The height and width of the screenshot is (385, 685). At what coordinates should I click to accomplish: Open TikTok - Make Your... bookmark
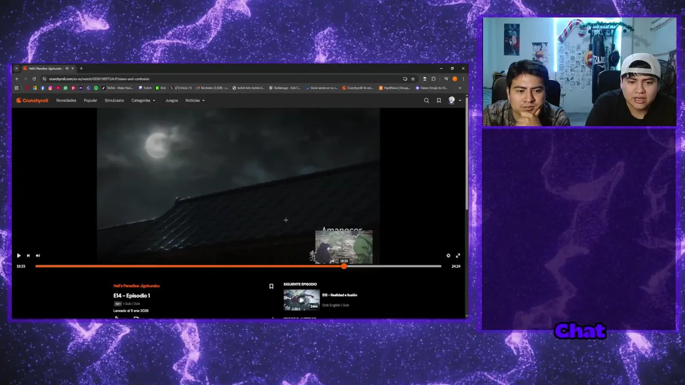[117, 88]
